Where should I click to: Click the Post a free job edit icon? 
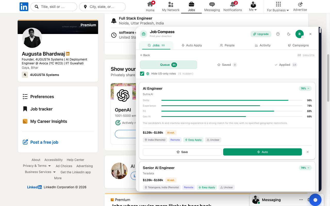point(25,142)
